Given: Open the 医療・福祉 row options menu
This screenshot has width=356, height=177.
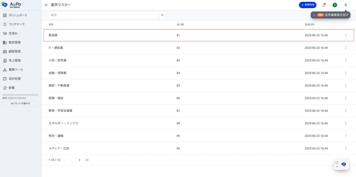Looking at the screenshot, I should 346,98.
